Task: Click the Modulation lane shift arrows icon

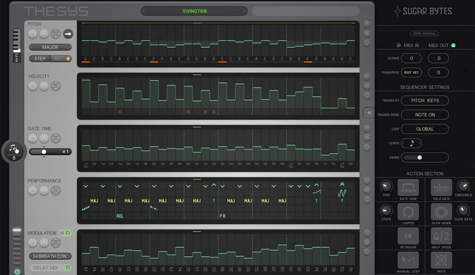Action: 56,243
